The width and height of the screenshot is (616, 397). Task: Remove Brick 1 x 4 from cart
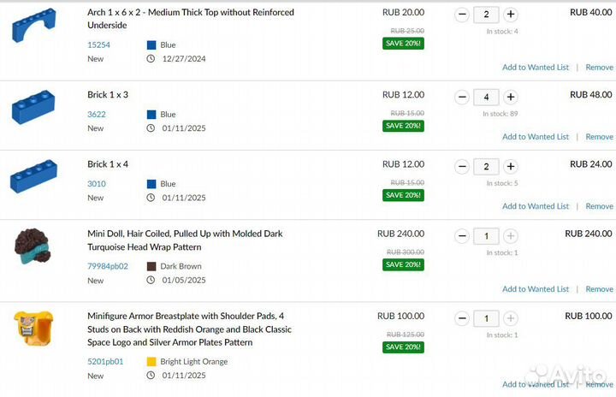(x=599, y=206)
